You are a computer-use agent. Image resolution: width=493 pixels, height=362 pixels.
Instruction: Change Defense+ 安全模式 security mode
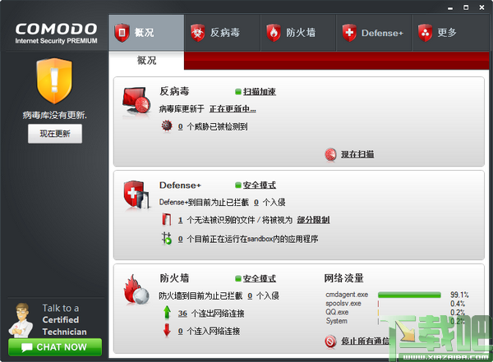tap(259, 185)
